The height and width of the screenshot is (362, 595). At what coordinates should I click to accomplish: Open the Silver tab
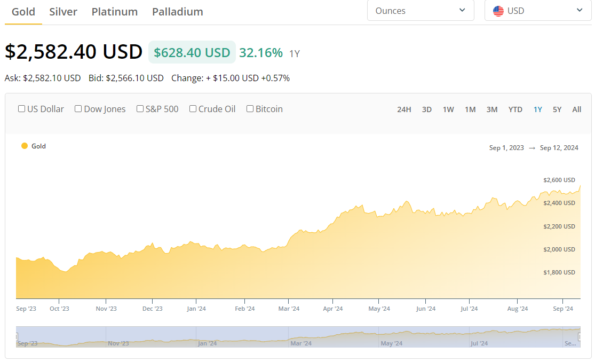point(63,12)
